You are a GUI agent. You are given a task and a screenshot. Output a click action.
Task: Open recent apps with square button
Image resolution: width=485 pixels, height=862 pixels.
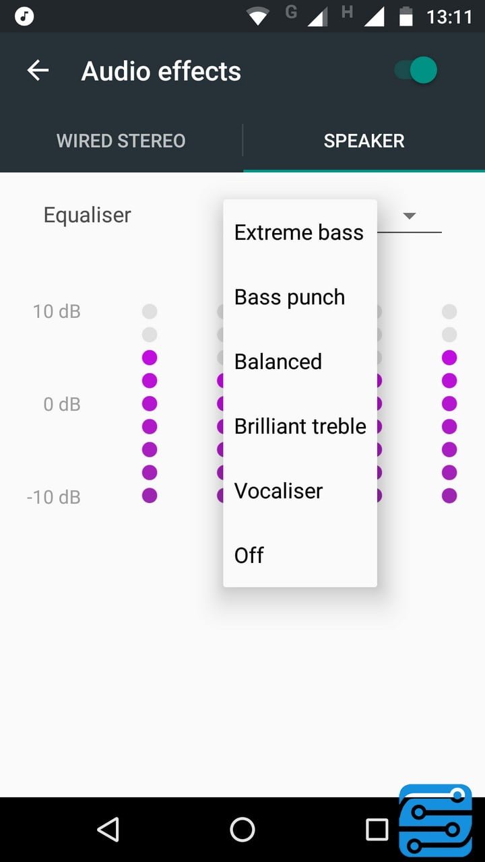point(377,830)
